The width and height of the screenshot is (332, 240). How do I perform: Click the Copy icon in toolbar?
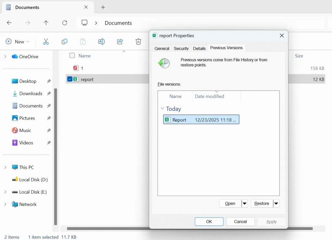click(x=65, y=41)
